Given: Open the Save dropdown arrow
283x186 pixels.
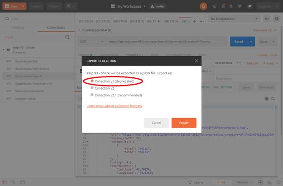Looking at the screenshot, I should (273, 42).
